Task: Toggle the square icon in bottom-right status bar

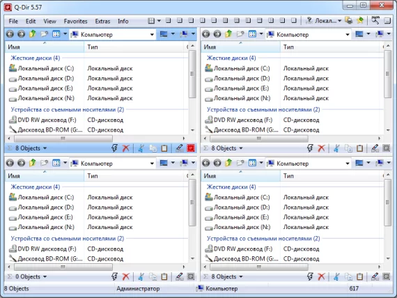Action: click(387, 276)
